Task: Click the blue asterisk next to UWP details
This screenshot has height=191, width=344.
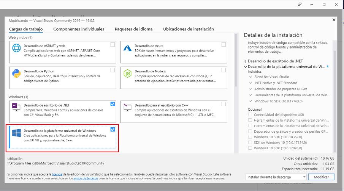Action: 328,67
